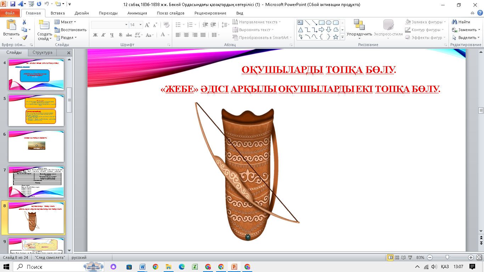Select the five-point star shape

(x=336, y=37)
